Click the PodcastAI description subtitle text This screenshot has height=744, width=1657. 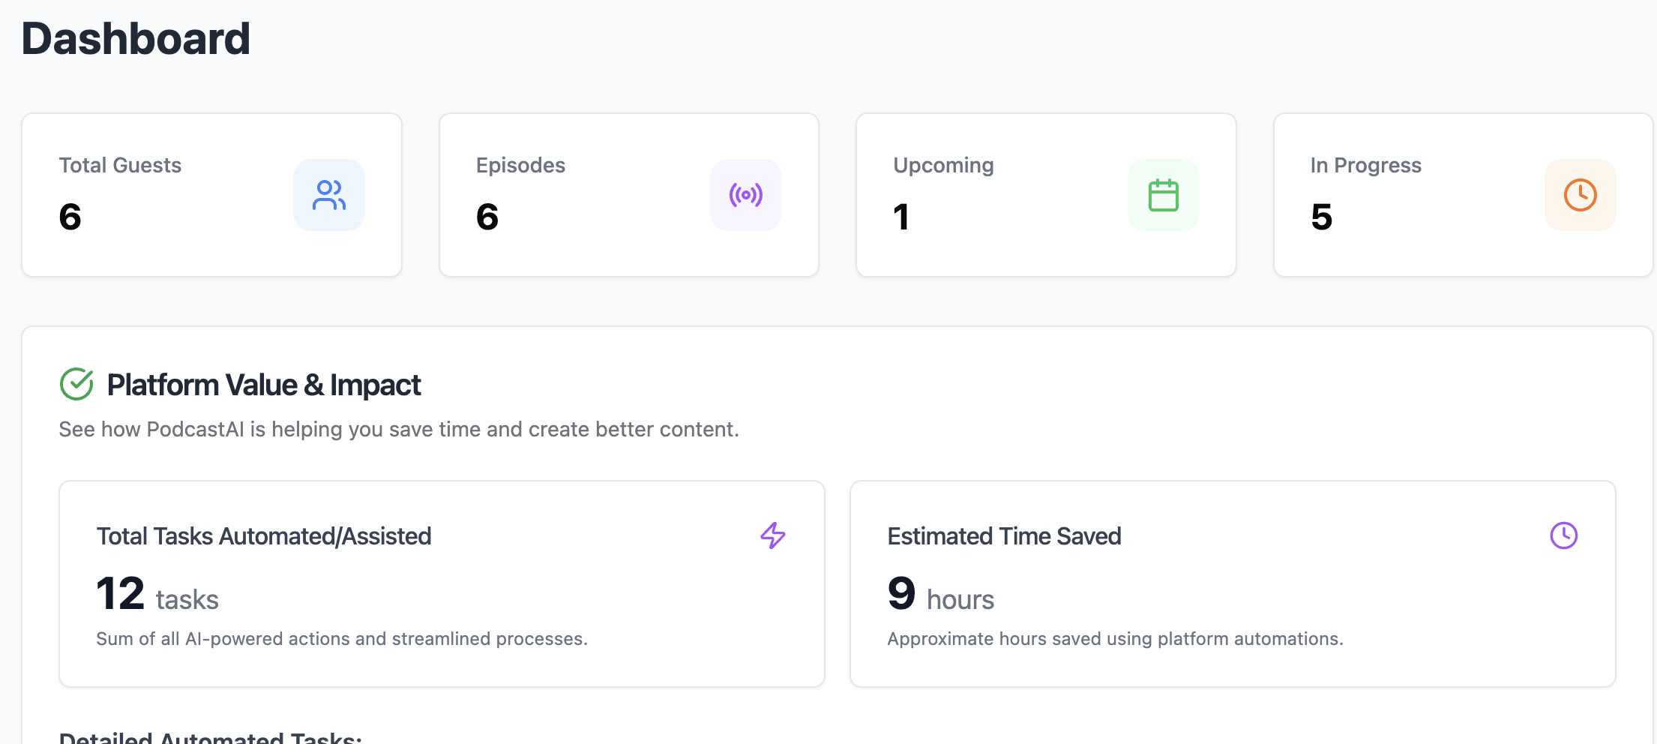399,429
